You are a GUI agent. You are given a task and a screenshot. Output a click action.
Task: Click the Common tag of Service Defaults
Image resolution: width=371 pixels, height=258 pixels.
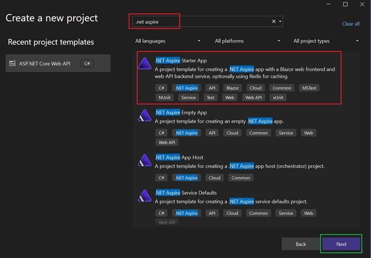pyautogui.click(x=258, y=213)
